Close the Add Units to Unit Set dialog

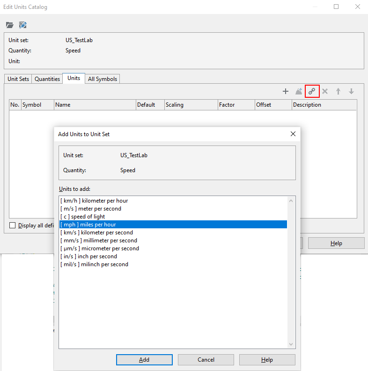293,134
